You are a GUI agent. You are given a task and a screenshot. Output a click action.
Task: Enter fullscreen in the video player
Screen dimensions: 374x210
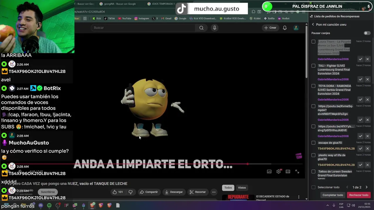pyautogui.click(x=297, y=171)
